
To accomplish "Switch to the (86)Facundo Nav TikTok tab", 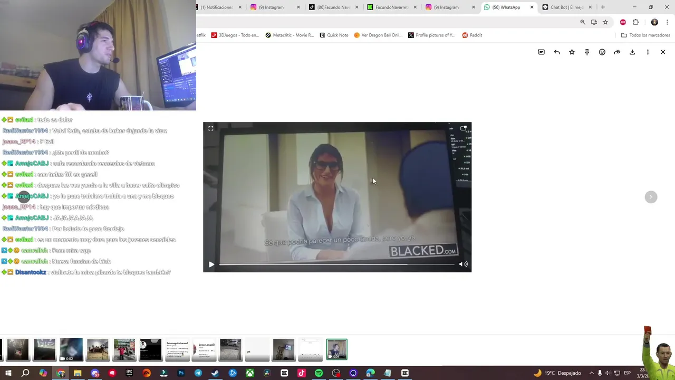I will pos(333,7).
